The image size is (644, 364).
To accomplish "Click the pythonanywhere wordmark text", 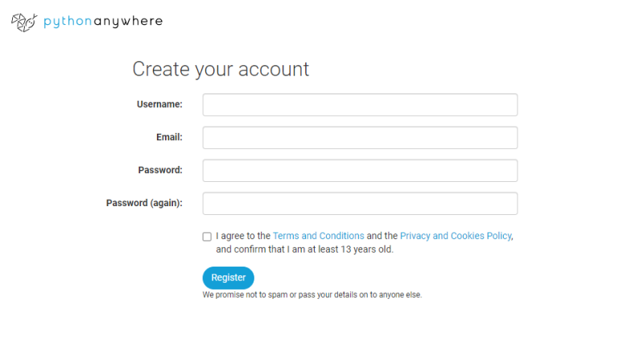I will pyautogui.click(x=103, y=22).
